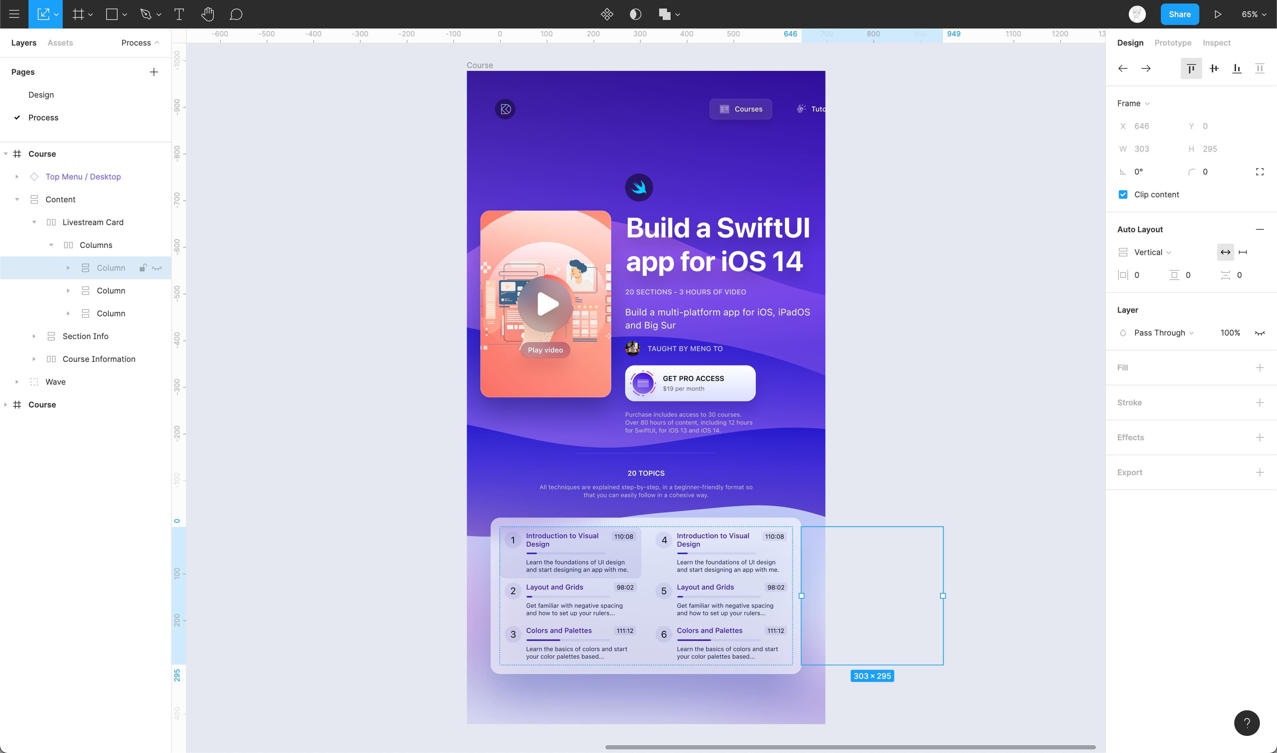This screenshot has height=753, width=1277.
Task: Add a Fill with plus button
Action: (x=1260, y=367)
